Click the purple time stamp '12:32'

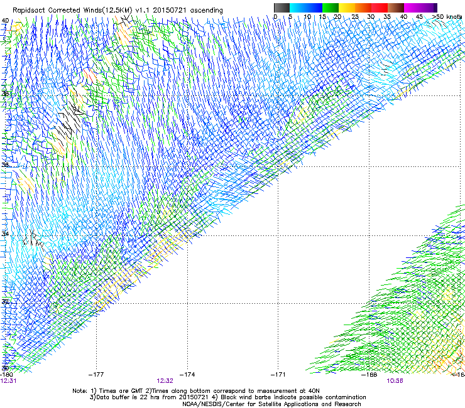(165, 381)
